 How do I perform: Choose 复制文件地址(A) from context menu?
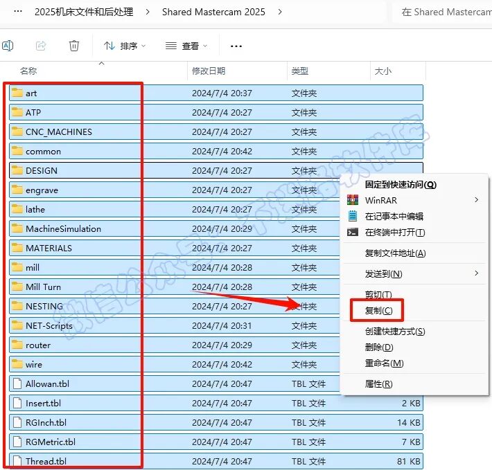click(395, 253)
